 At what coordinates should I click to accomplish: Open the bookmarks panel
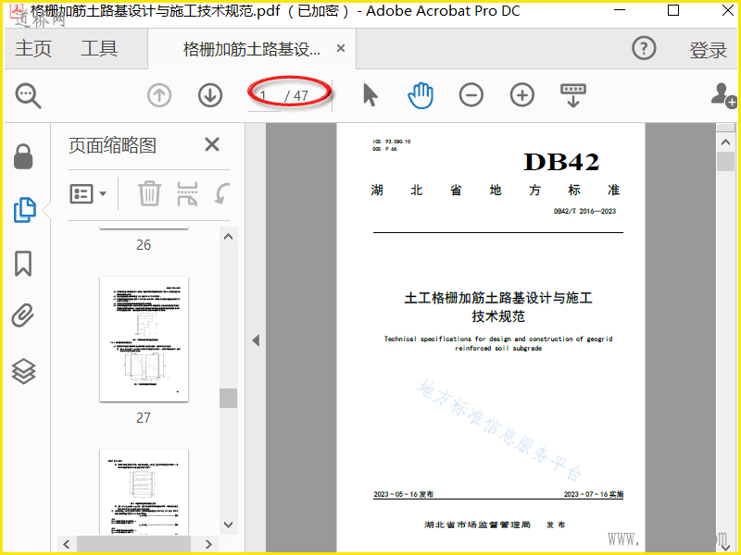coord(23,264)
